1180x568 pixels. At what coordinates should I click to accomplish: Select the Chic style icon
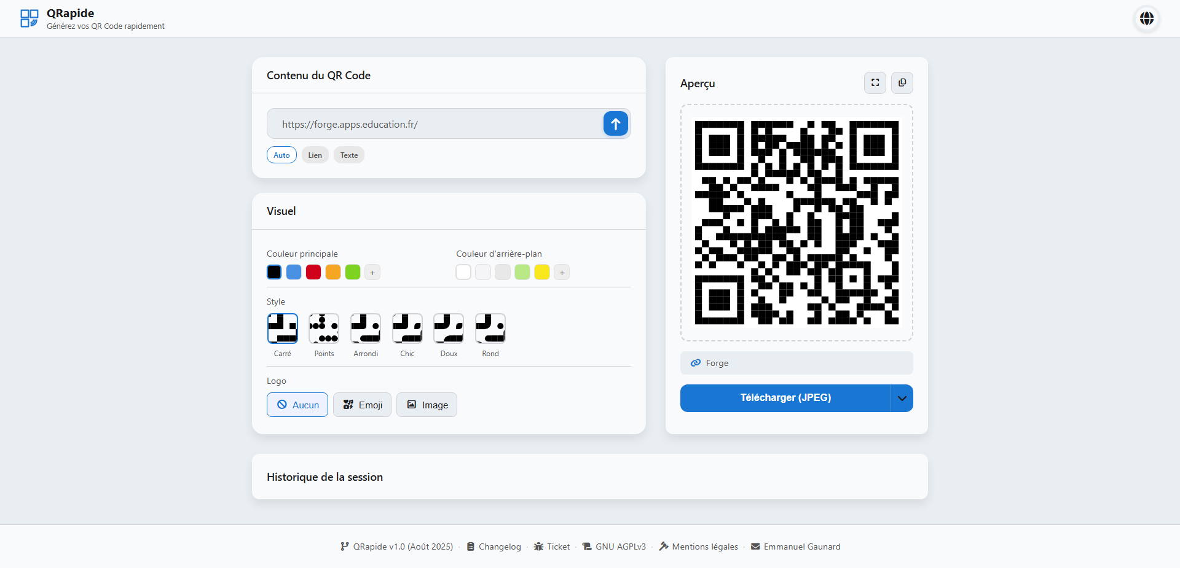[x=407, y=329]
